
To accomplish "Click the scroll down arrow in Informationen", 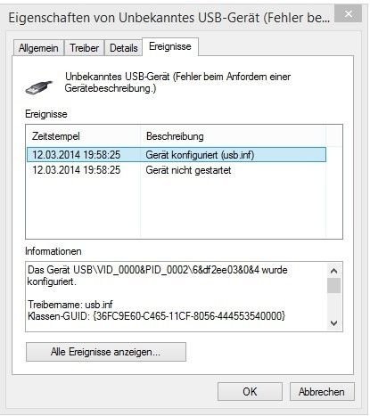I will (333, 323).
